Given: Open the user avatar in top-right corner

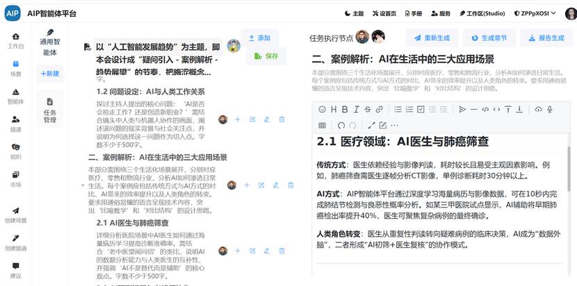Looking at the screenshot, I should click(x=571, y=14).
